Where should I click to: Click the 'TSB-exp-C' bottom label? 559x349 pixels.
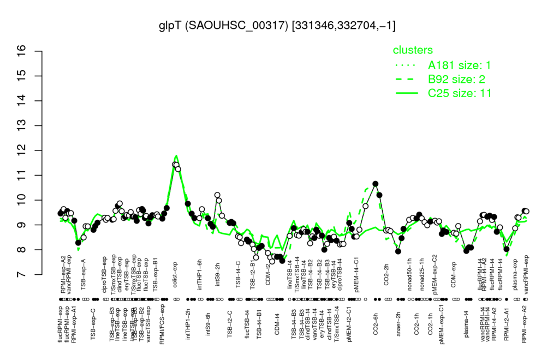click(x=93, y=323)
